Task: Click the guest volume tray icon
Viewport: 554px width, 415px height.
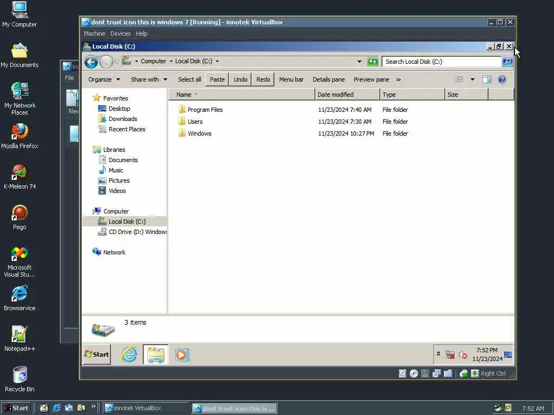Action: [463, 354]
